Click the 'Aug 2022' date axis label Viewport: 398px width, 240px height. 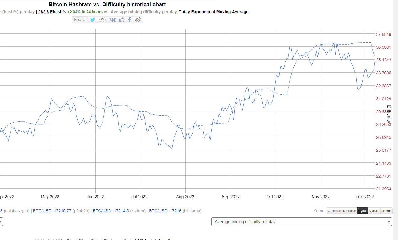(x=185, y=197)
